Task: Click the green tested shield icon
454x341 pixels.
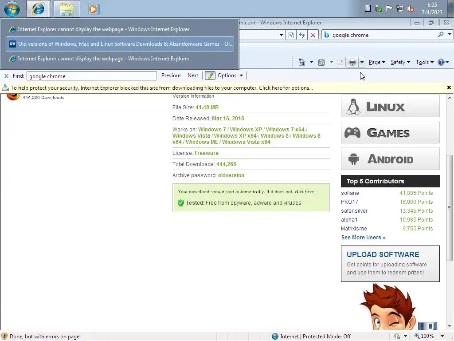Action: click(x=181, y=203)
